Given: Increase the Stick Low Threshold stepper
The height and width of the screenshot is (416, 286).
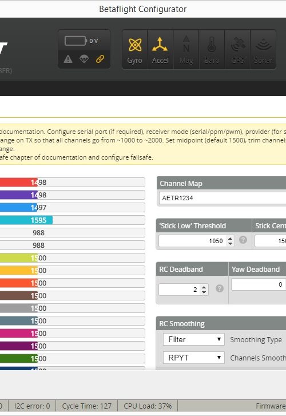Looking at the screenshot, I should [x=231, y=238].
